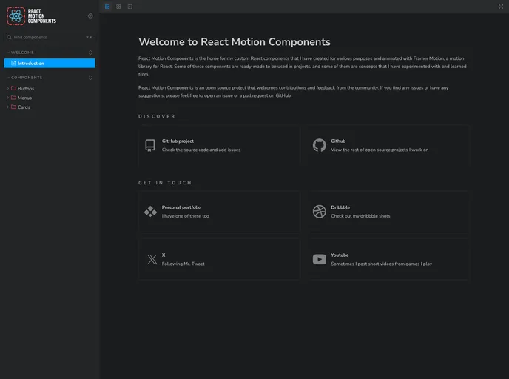The image size is (509, 379).
Task: Toggle expand-all arrows next to WELCOME
Action: 90,53
